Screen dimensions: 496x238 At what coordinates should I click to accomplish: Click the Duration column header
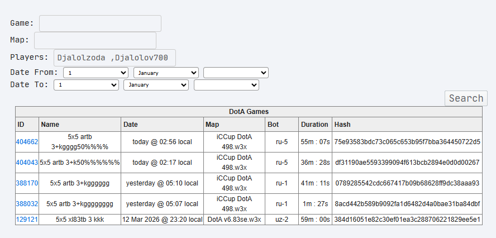click(314, 124)
